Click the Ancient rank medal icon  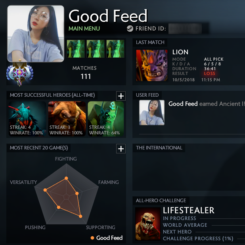pyautogui.click(x=20, y=73)
